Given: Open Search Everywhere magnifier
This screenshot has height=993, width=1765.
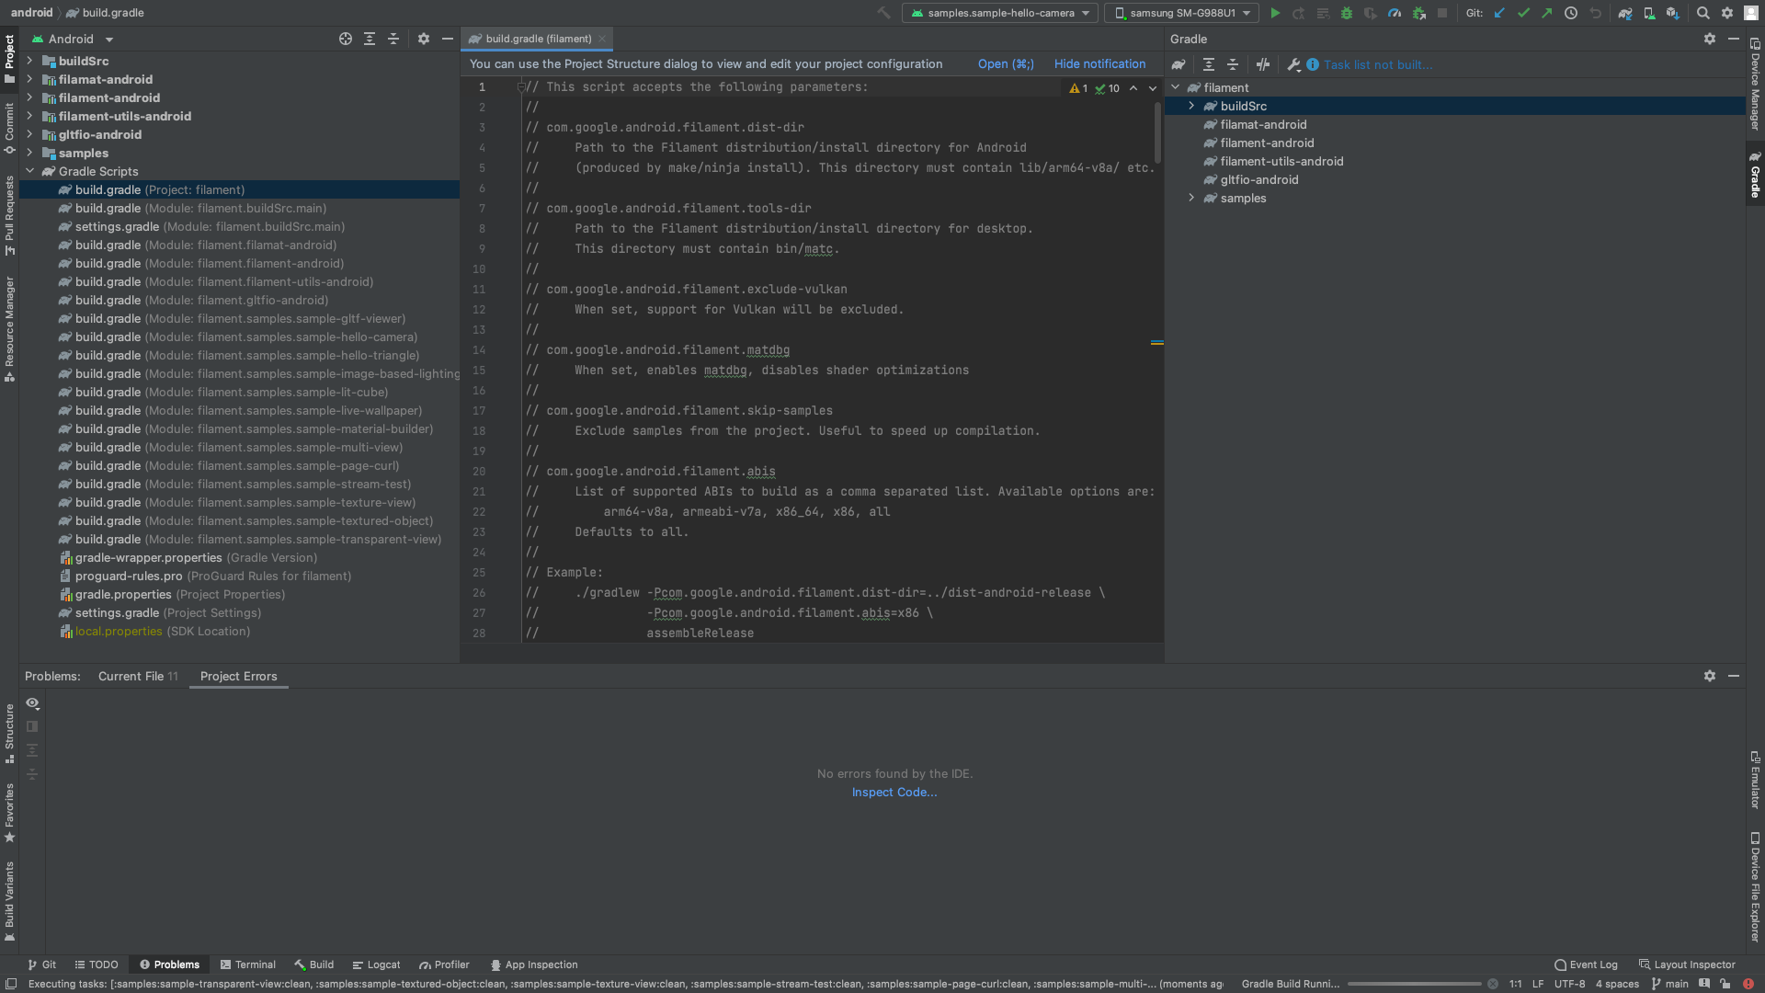Looking at the screenshot, I should click(1703, 13).
